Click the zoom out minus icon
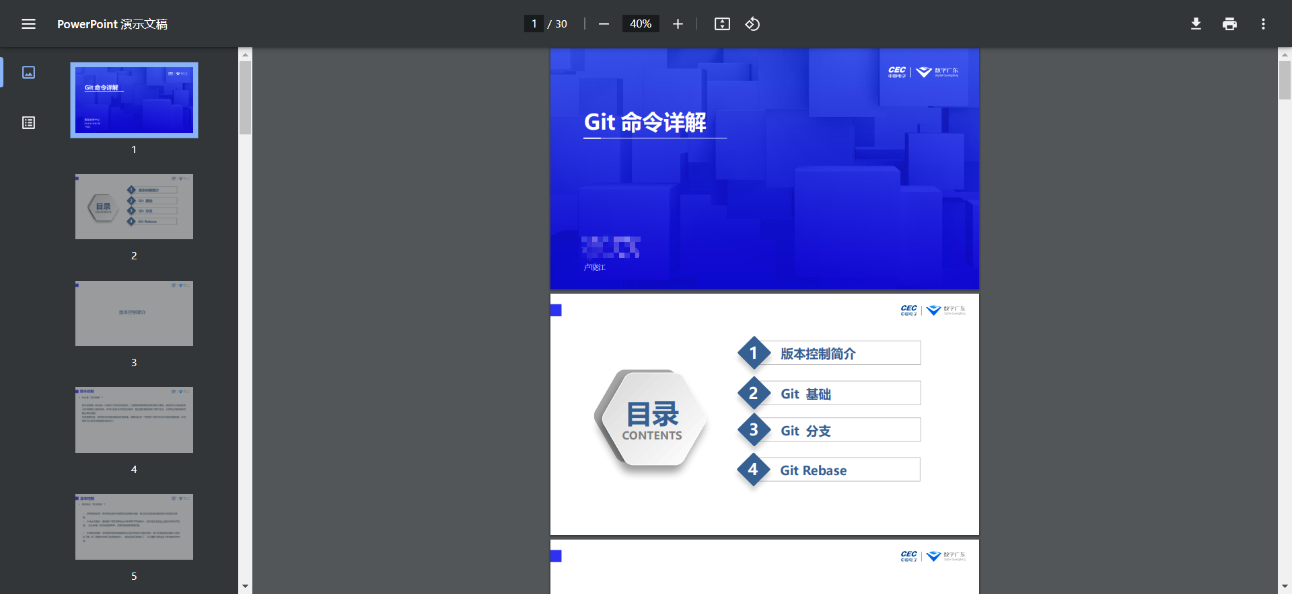Image resolution: width=1292 pixels, height=594 pixels. [604, 24]
